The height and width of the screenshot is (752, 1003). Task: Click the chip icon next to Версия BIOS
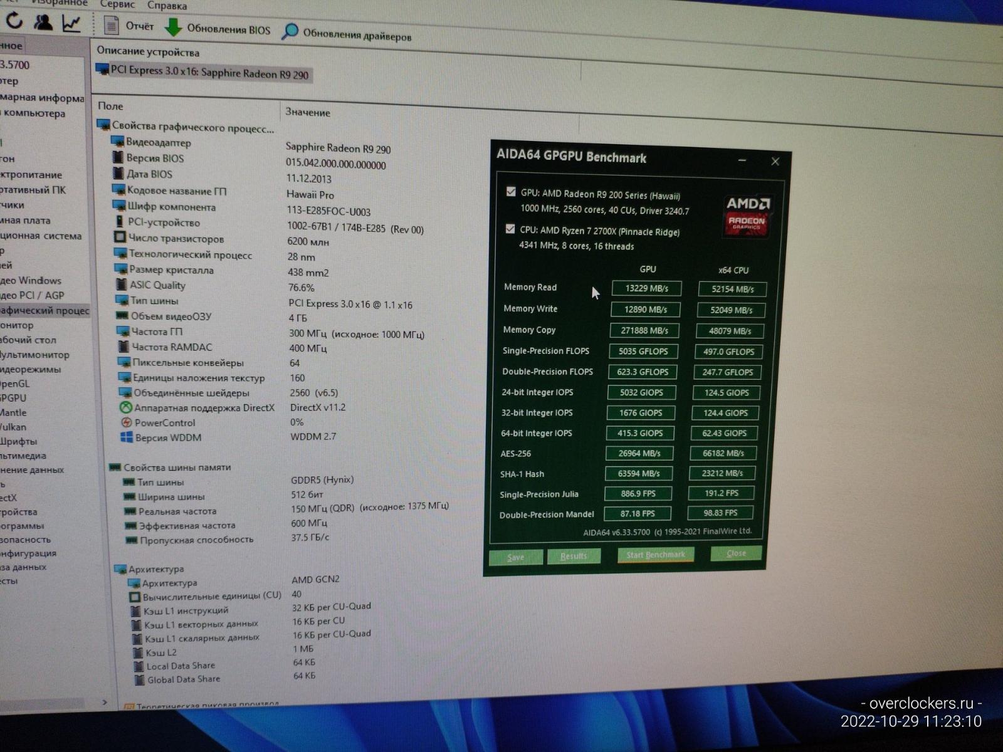(x=118, y=157)
